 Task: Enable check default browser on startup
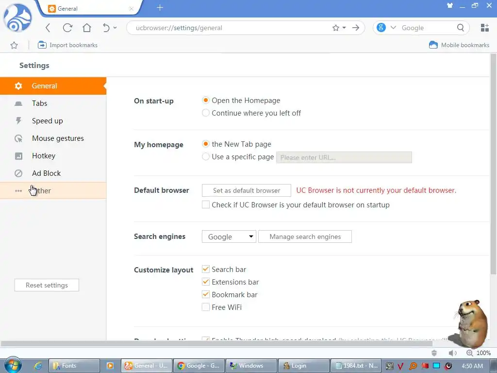(x=206, y=205)
